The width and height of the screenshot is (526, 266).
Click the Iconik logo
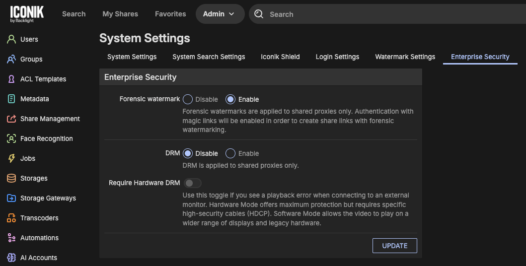pos(27,14)
